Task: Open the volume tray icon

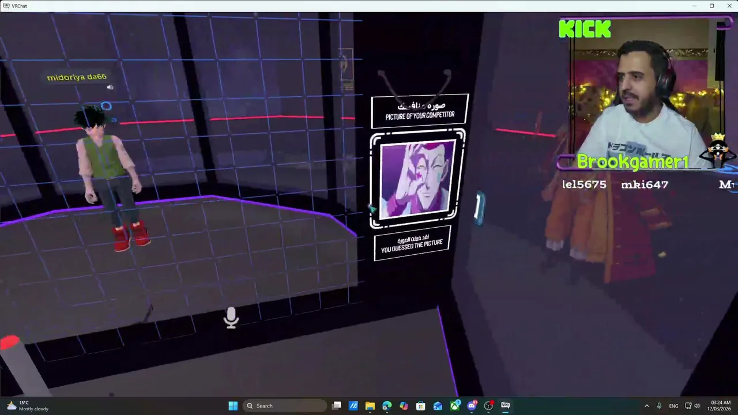Action: pos(698,406)
